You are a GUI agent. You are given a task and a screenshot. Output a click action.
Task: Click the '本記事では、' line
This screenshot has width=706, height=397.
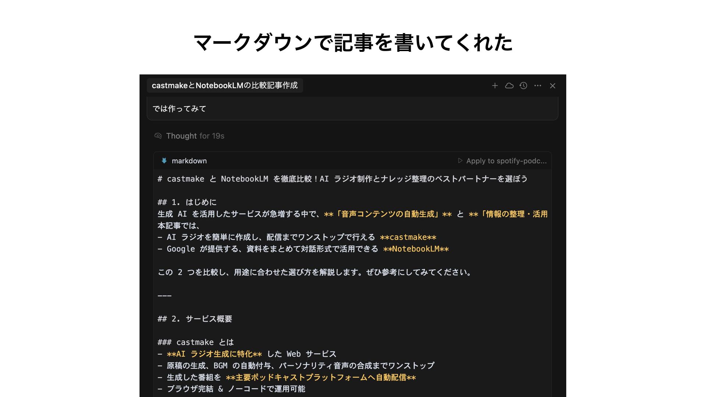point(178,226)
